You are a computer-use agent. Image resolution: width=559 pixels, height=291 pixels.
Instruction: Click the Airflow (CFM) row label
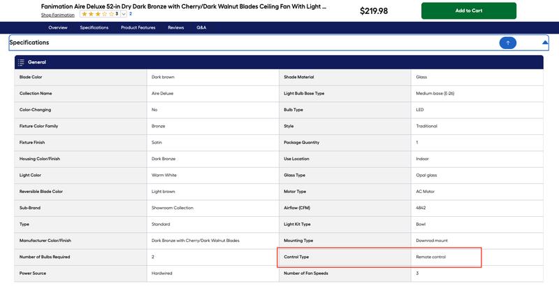[x=297, y=208]
